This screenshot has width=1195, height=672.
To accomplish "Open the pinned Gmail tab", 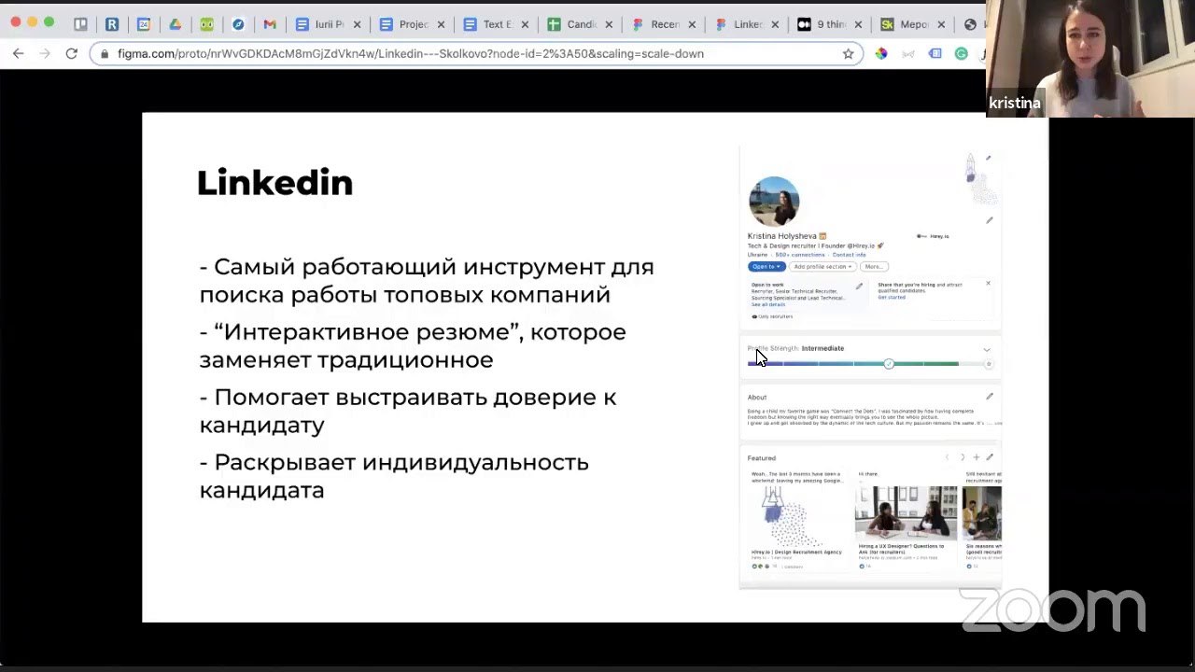I will coord(270,25).
